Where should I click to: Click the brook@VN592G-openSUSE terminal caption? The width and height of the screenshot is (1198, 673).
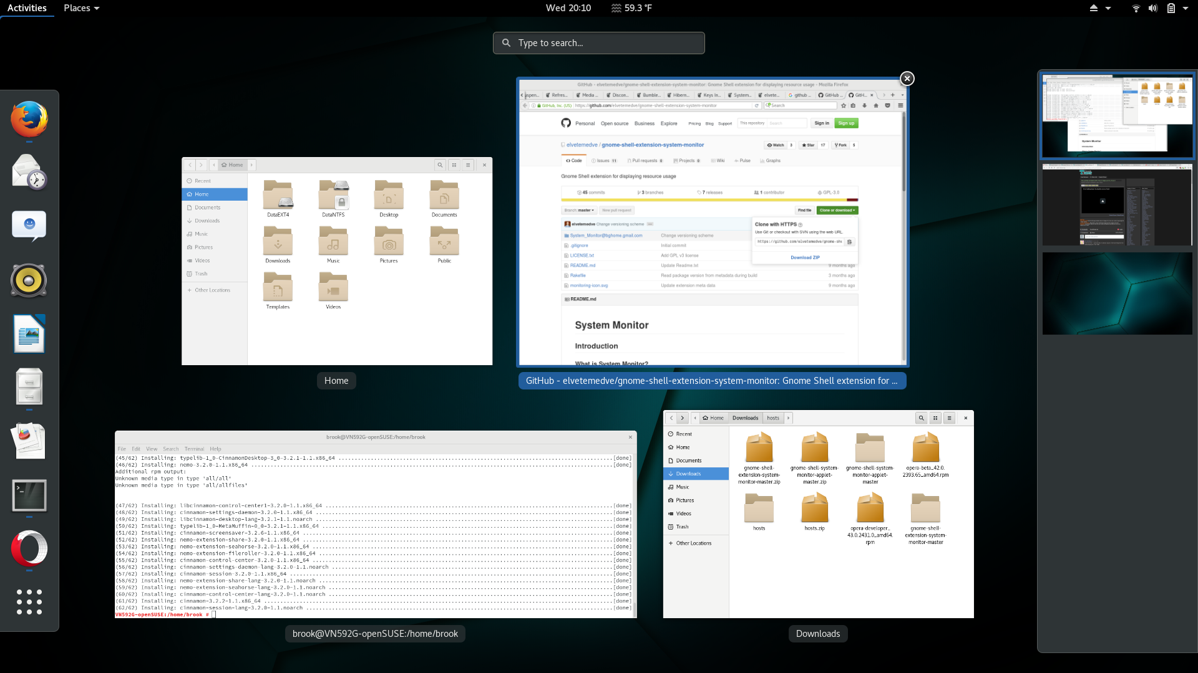point(375,634)
